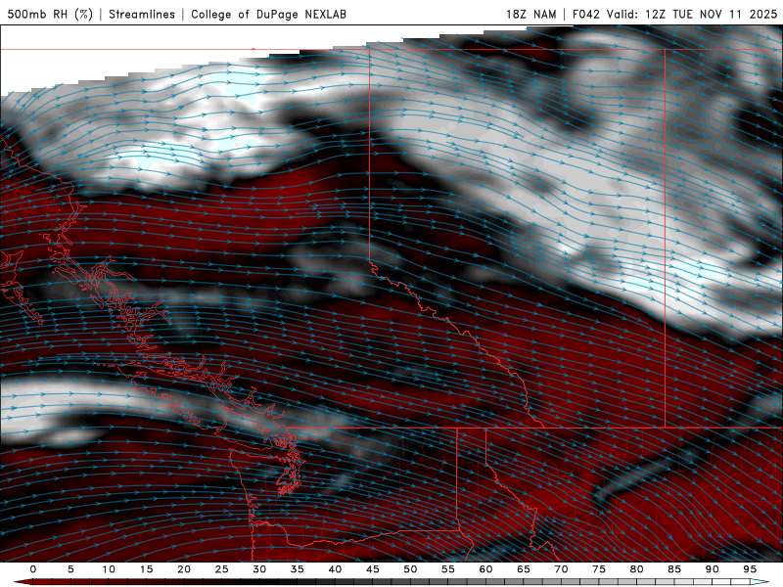Click the "College of DuPage NEXLAB" text

tap(268, 14)
